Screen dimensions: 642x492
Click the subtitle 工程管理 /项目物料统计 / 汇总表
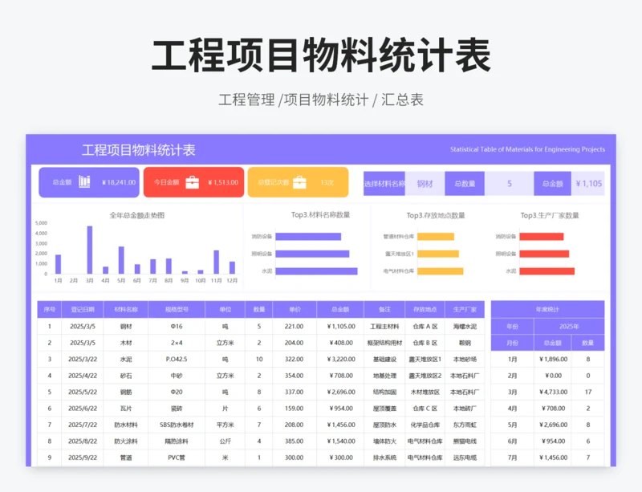(321, 100)
